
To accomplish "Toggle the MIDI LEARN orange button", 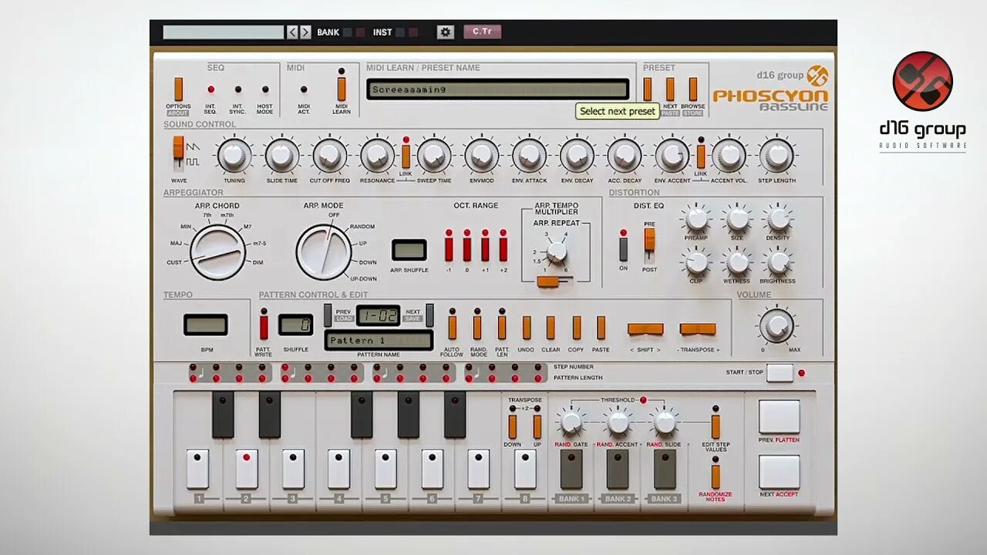I will (342, 89).
